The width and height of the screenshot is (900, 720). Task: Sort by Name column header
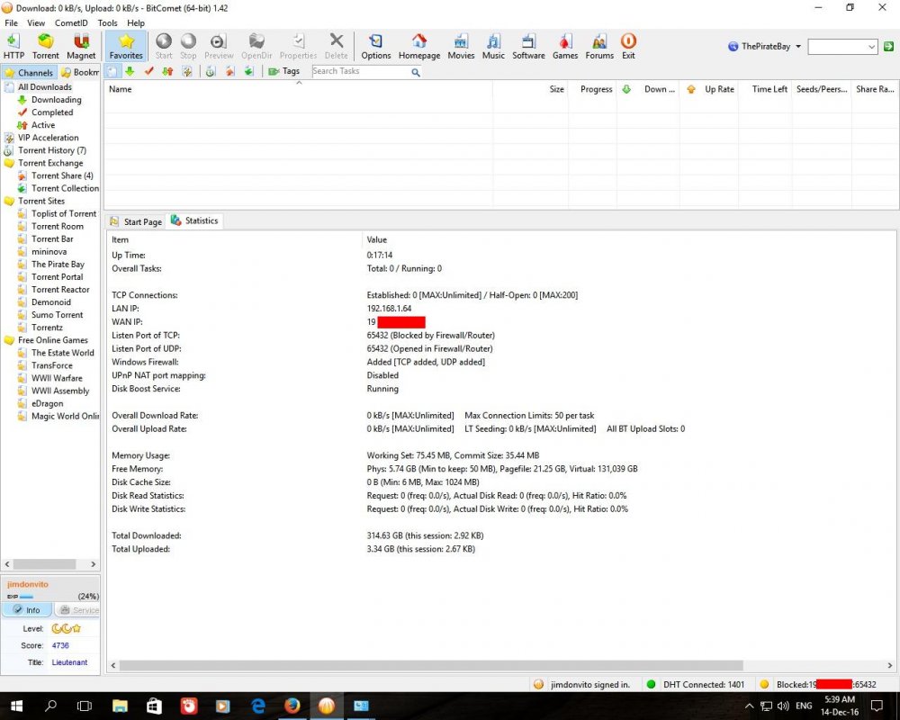click(x=298, y=89)
